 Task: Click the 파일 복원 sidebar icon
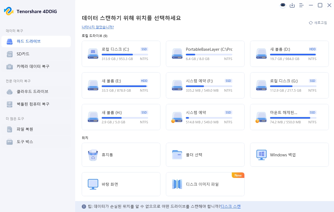10,129
